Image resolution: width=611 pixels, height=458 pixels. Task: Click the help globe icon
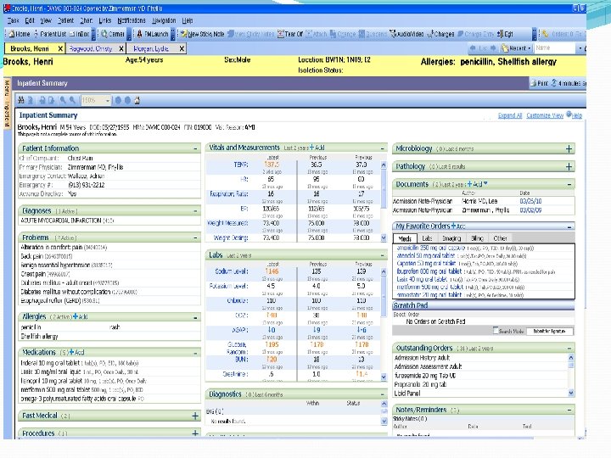[x=569, y=114]
